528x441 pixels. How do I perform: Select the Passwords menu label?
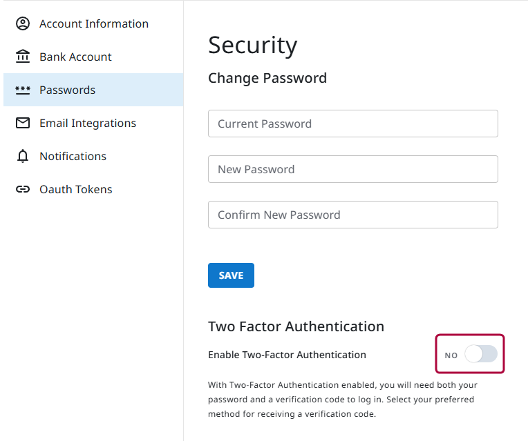tap(67, 90)
